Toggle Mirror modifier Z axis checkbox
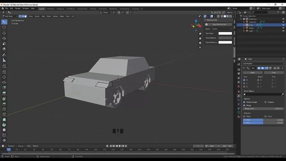Screen dimensions: 286x161 244,86
